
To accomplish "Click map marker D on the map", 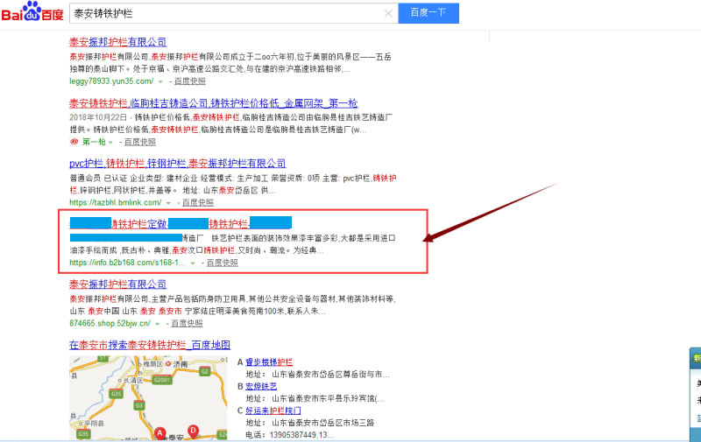I will (x=194, y=431).
